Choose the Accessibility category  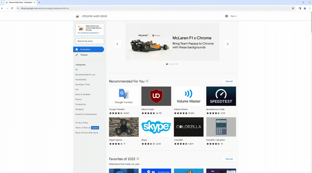tap(81, 80)
